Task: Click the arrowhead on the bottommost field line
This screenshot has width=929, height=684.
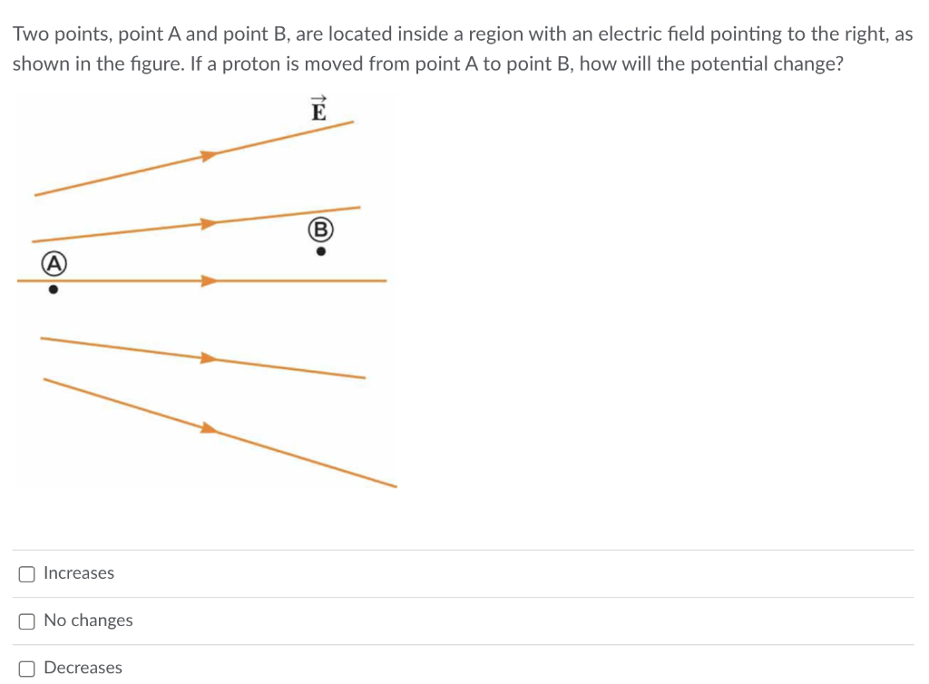Action: [x=207, y=426]
